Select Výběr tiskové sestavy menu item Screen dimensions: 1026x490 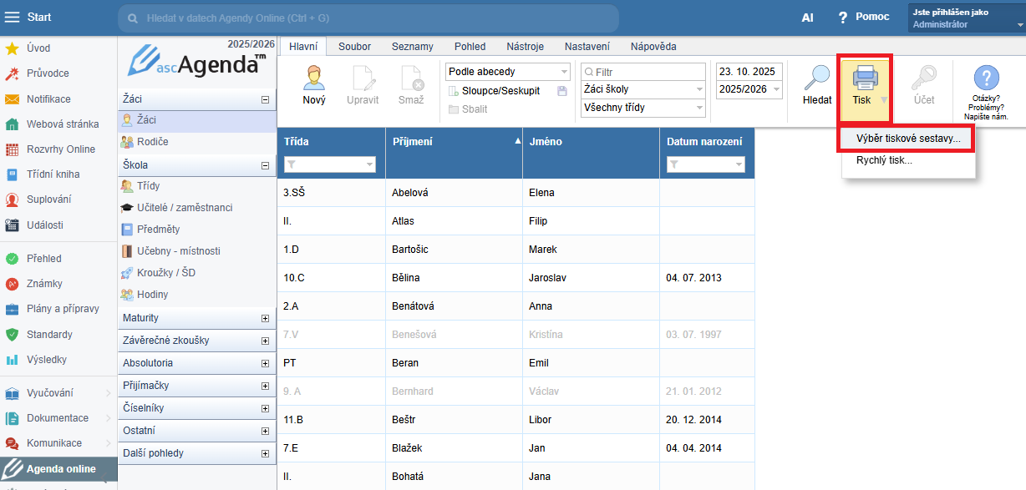click(x=907, y=139)
